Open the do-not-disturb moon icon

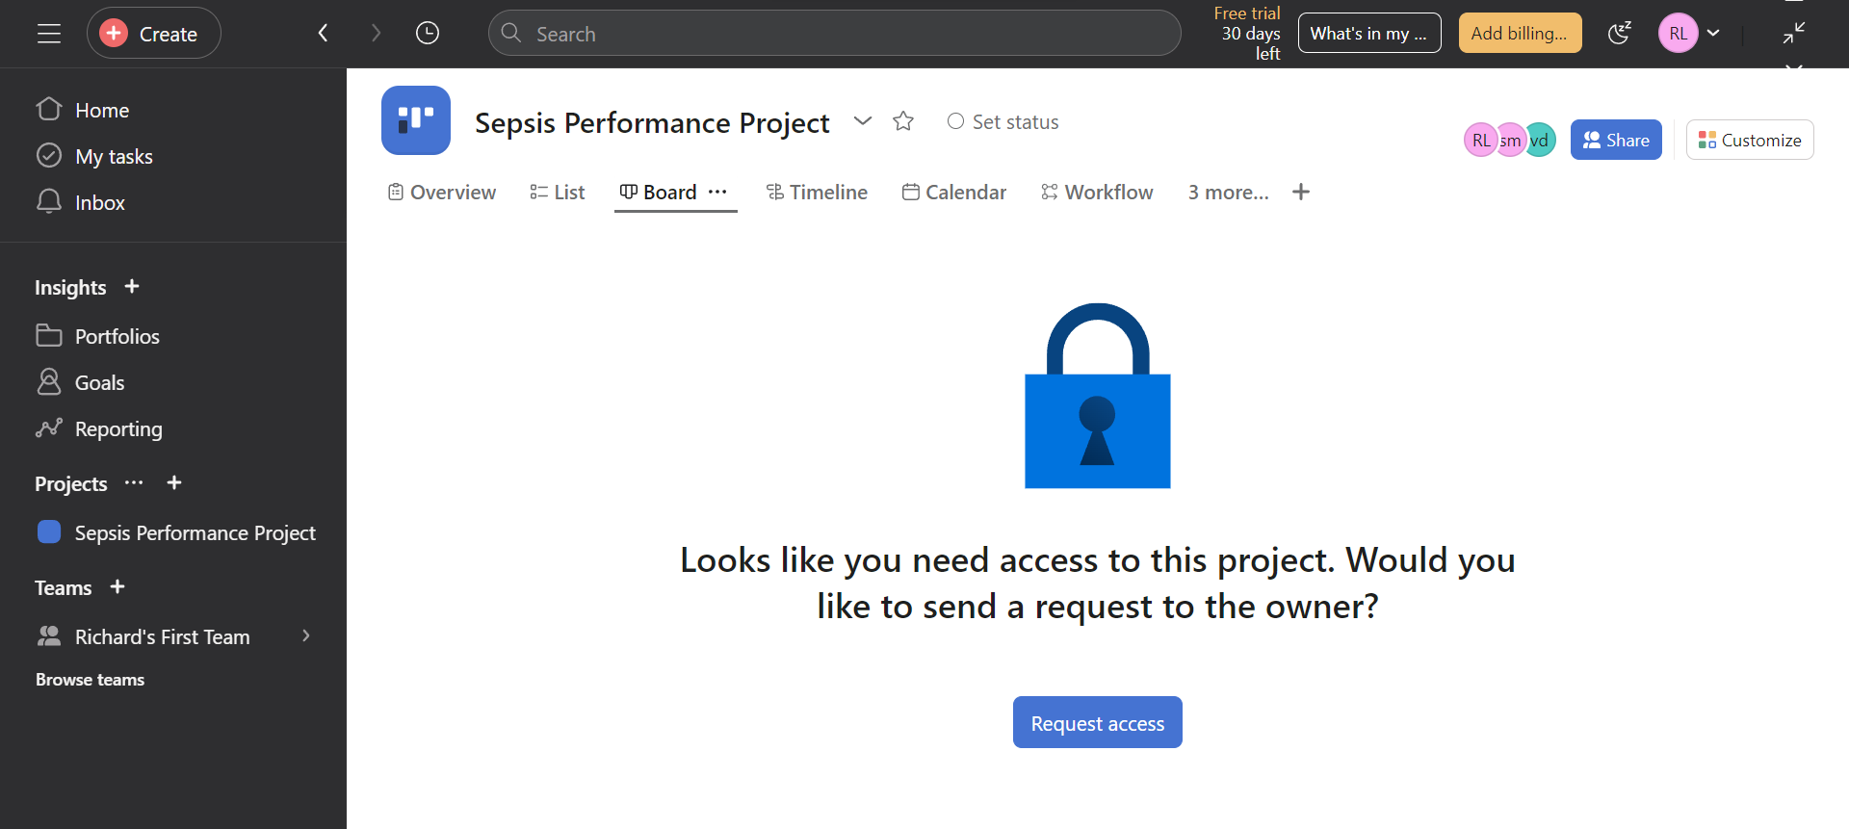1620,34
